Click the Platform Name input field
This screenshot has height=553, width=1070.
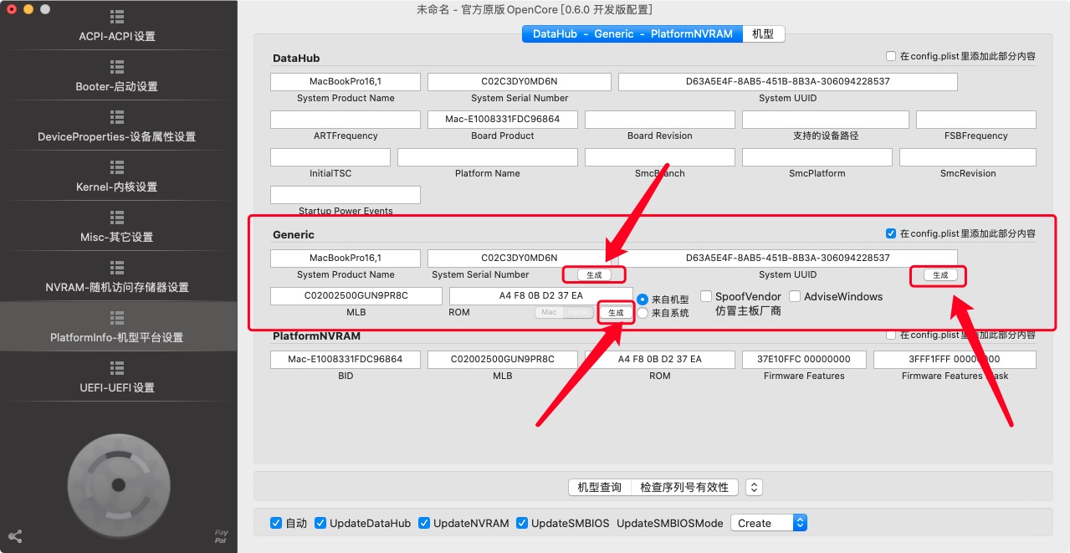pyautogui.click(x=488, y=157)
